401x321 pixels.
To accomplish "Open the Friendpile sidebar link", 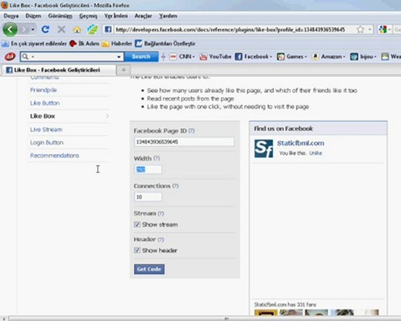I will (x=44, y=90).
